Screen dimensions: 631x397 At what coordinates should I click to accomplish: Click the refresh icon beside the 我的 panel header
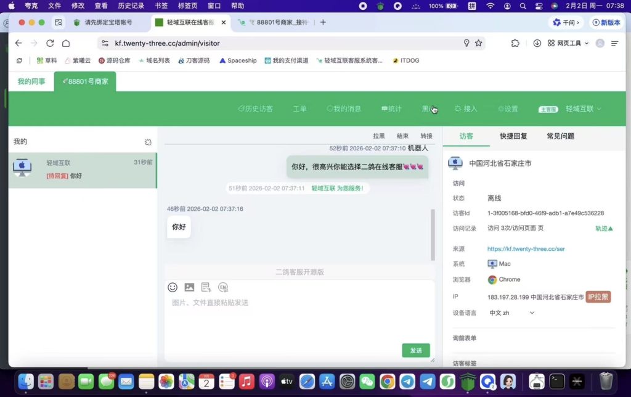[148, 141]
